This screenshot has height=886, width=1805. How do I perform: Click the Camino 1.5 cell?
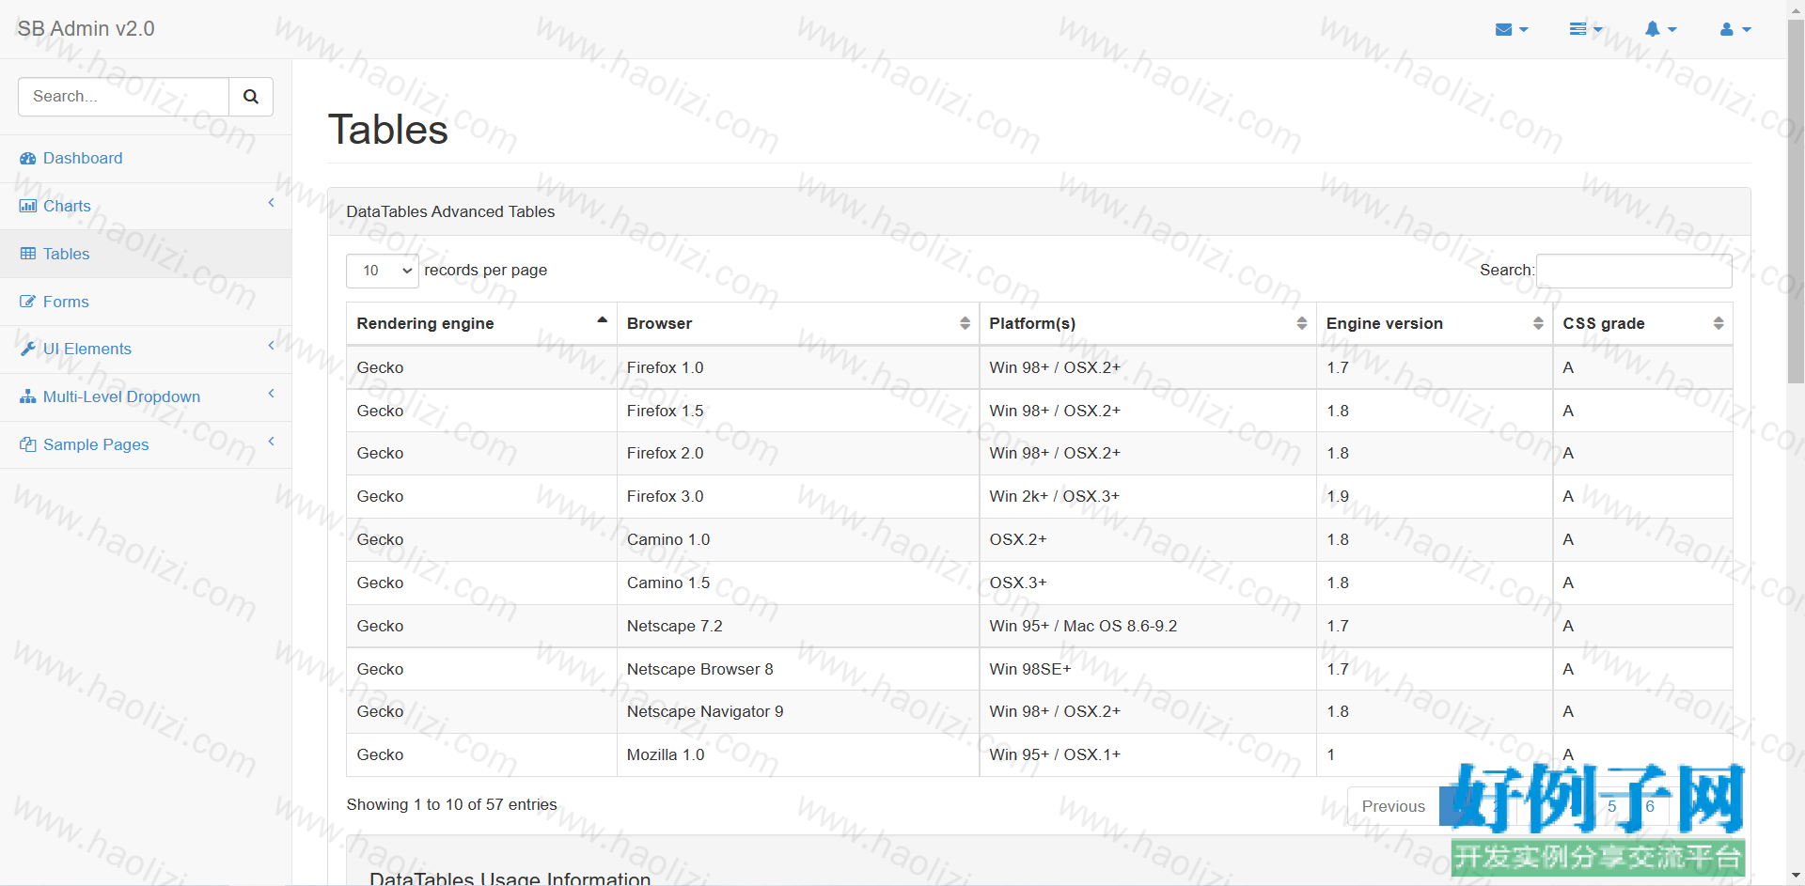(x=798, y=583)
